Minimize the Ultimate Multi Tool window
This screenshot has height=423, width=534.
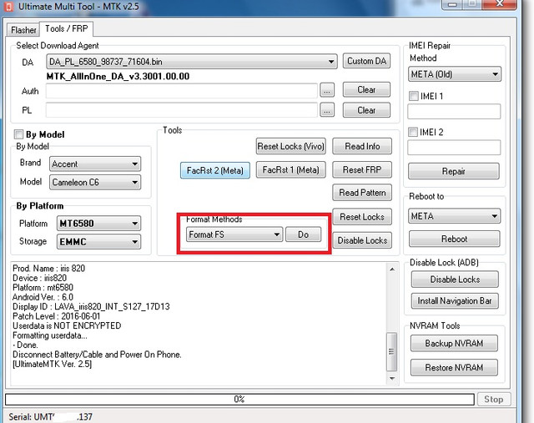[x=452, y=3]
